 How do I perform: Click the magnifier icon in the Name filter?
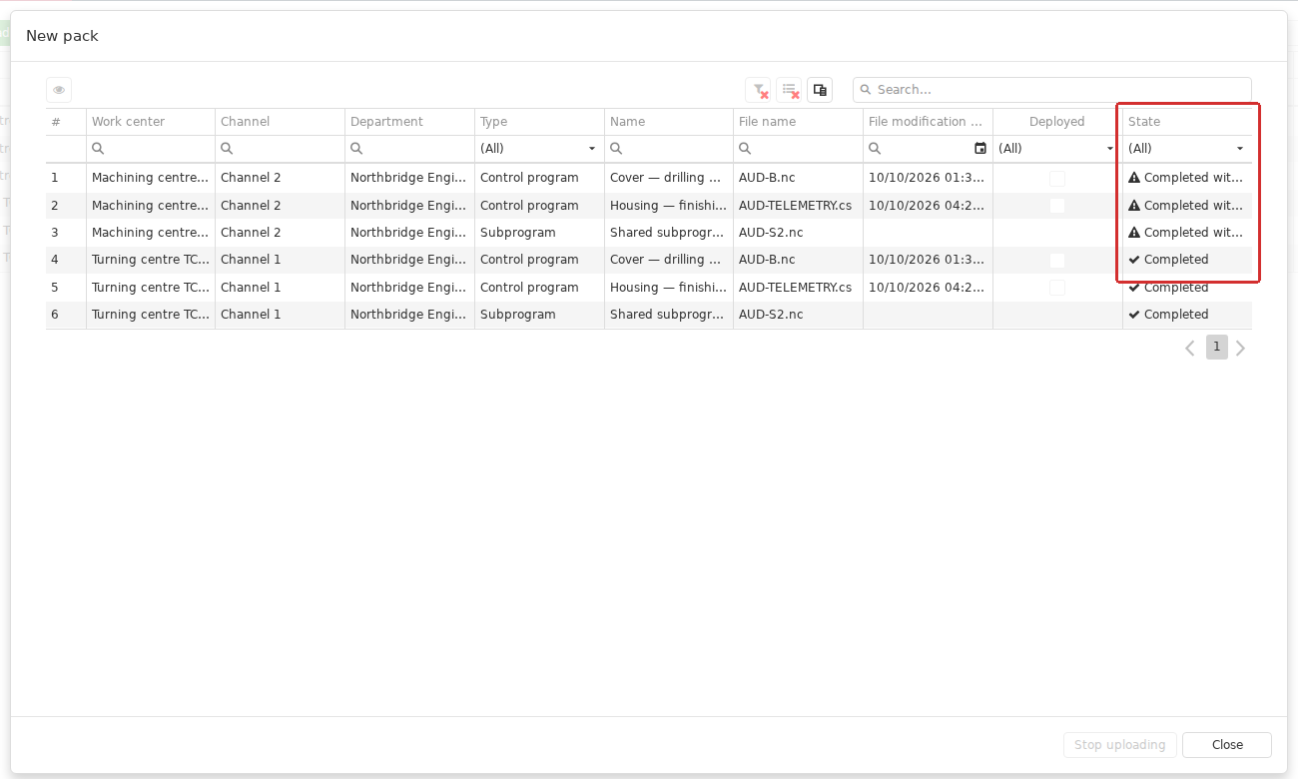coord(616,149)
